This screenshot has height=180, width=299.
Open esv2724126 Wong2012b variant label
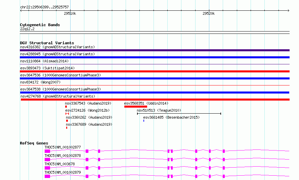(88, 110)
